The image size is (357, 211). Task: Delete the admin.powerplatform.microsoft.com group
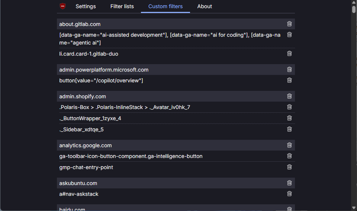coord(289,69)
